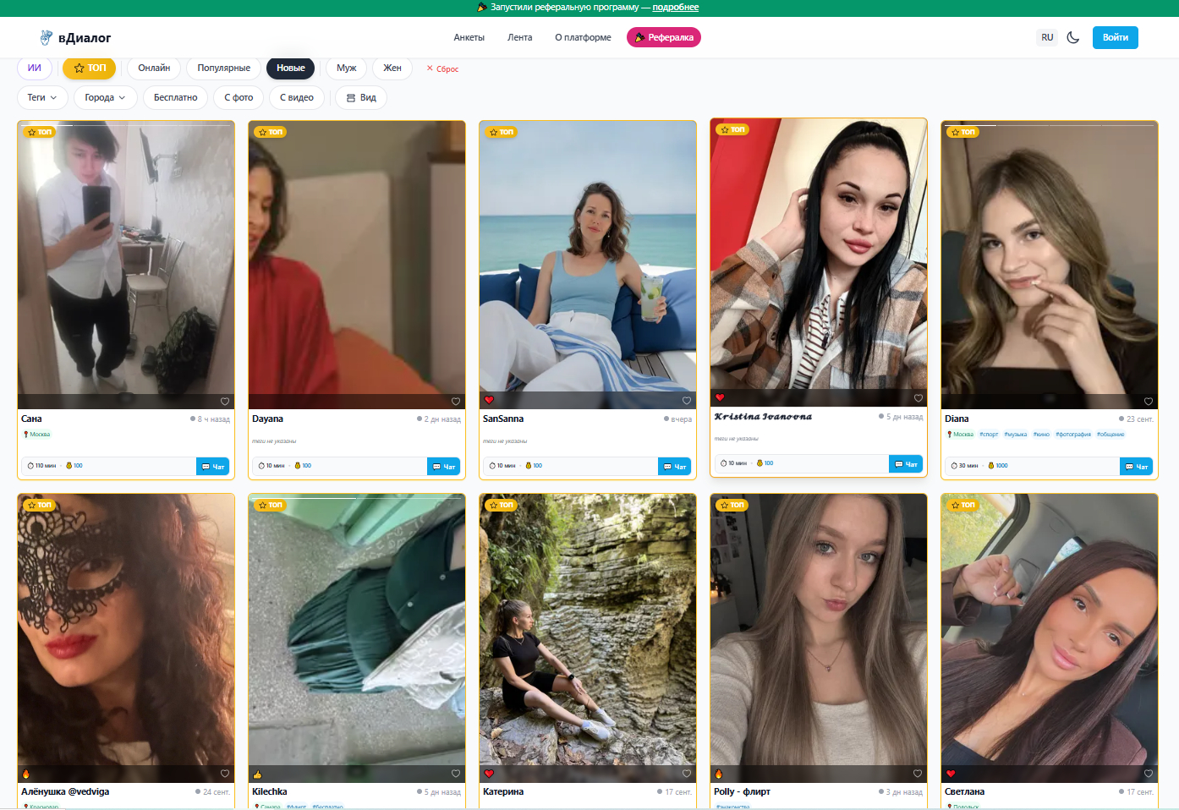Start chat with Diana
The width and height of the screenshot is (1179, 810).
tap(1137, 466)
